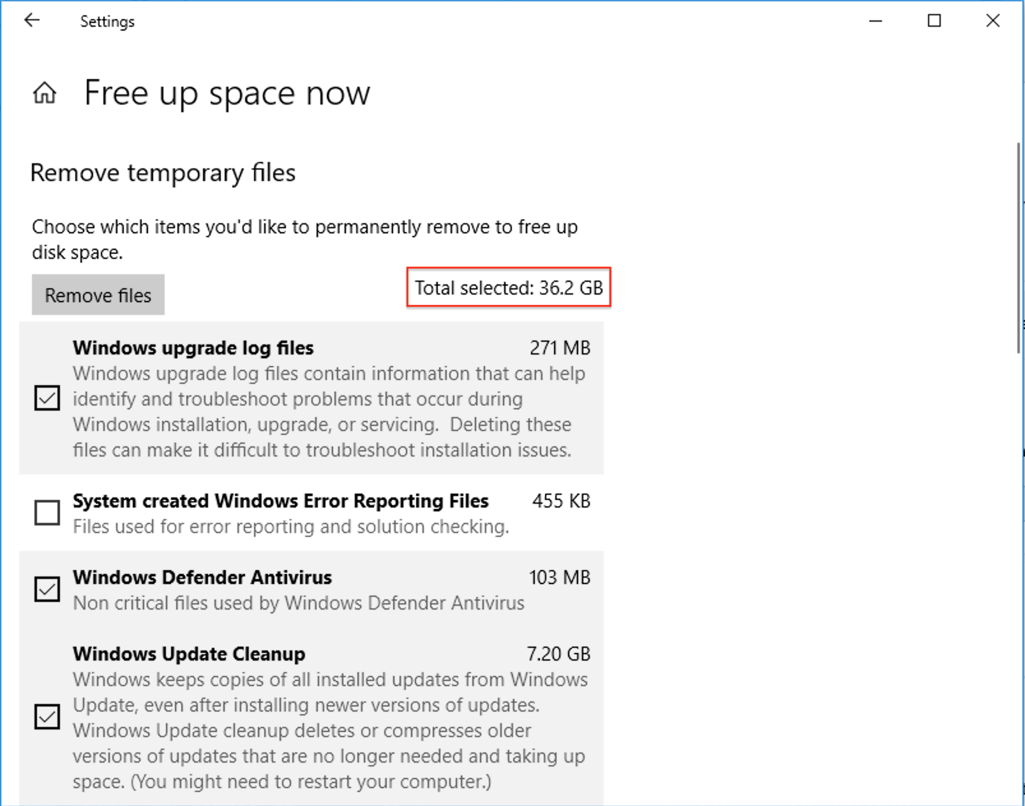
Task: Click the Windows Defender Antivirus item title
Action: click(x=202, y=578)
